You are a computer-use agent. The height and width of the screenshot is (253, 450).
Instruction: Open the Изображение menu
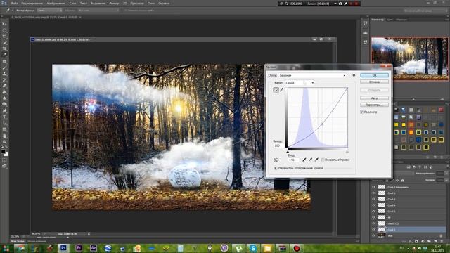56,4
